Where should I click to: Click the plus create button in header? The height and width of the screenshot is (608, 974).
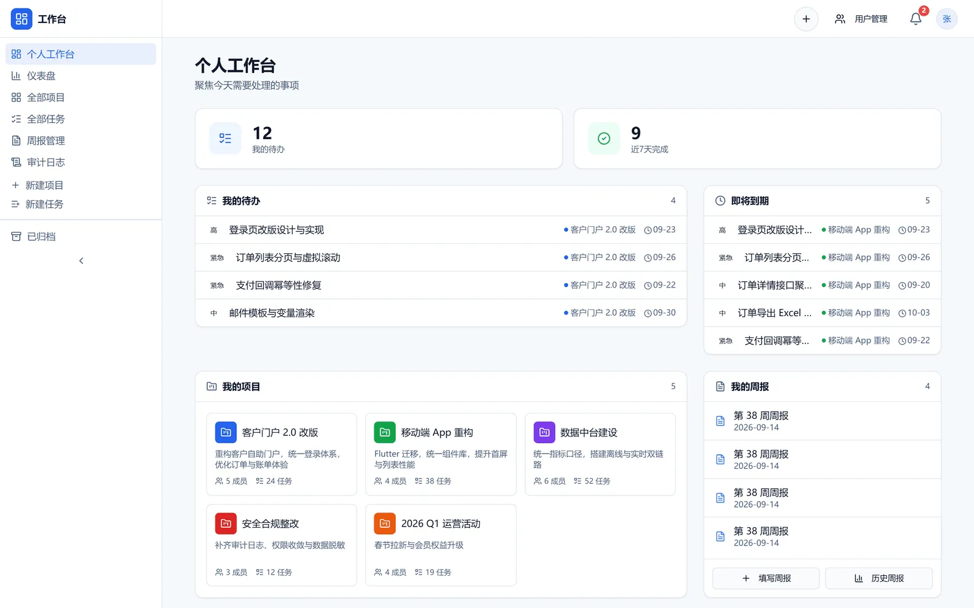point(806,19)
